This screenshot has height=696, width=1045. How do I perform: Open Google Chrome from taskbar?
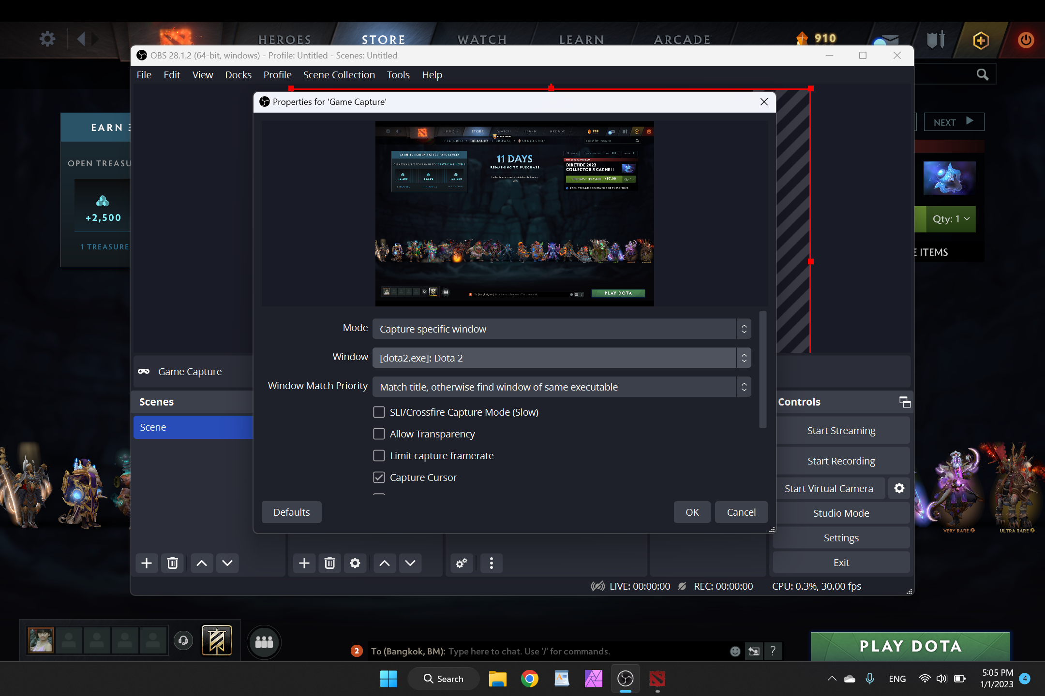point(530,679)
